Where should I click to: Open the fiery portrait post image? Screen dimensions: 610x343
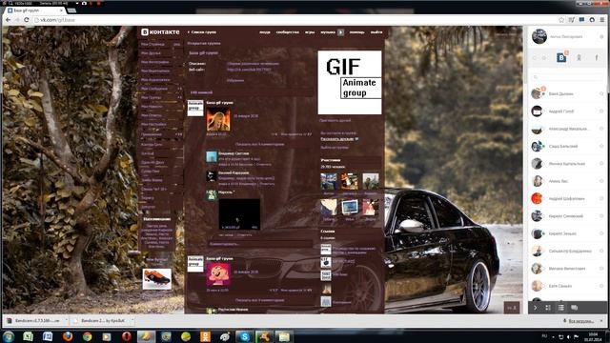pyautogui.click(x=218, y=120)
